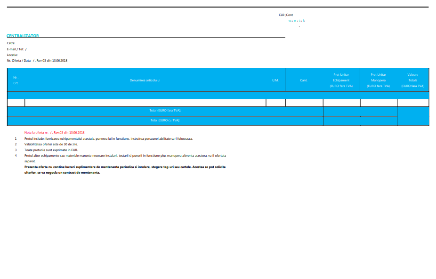Click 'Pret Unitar Manopera' column header
436x279 pixels.
pos(378,80)
